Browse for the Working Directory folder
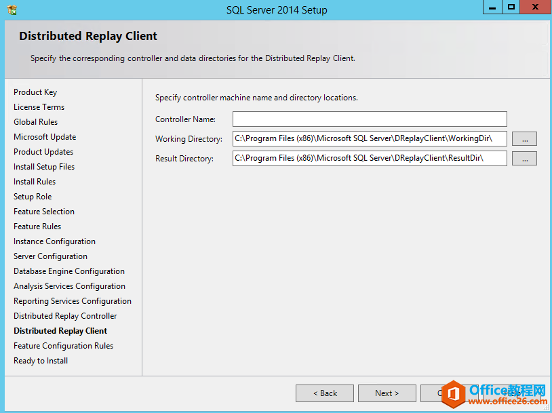552x413 pixels. coord(525,139)
